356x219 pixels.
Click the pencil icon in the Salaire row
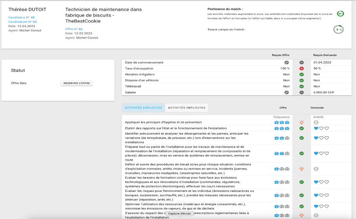pyautogui.click(x=287, y=92)
